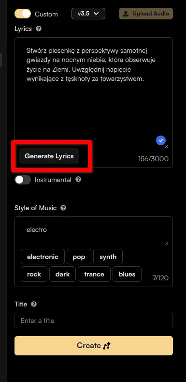Click the Title help question mark icon
Image resolution: width=186 pixels, height=382 pixels.
[34, 304]
